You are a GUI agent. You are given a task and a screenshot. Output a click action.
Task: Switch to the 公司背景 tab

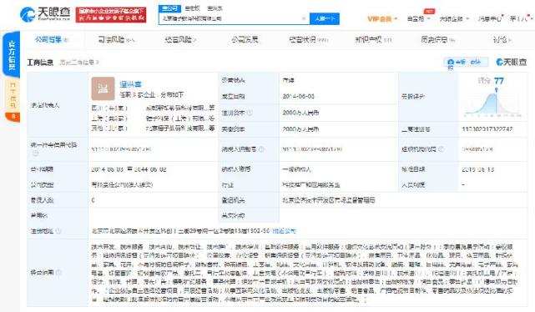pyautogui.click(x=52, y=39)
